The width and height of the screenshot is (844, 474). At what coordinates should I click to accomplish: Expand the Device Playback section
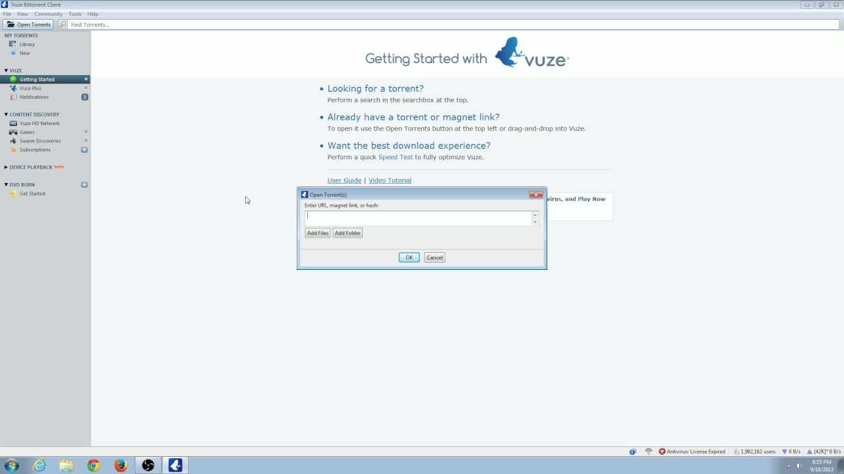click(5, 167)
